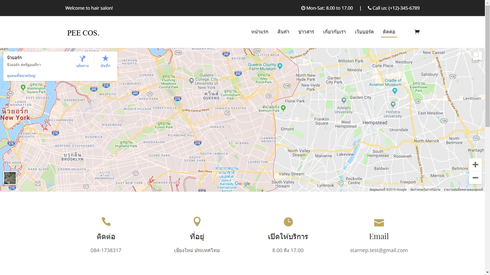Click phone number 084-1738317
Screen dimensions: 490x275
(x=106, y=250)
